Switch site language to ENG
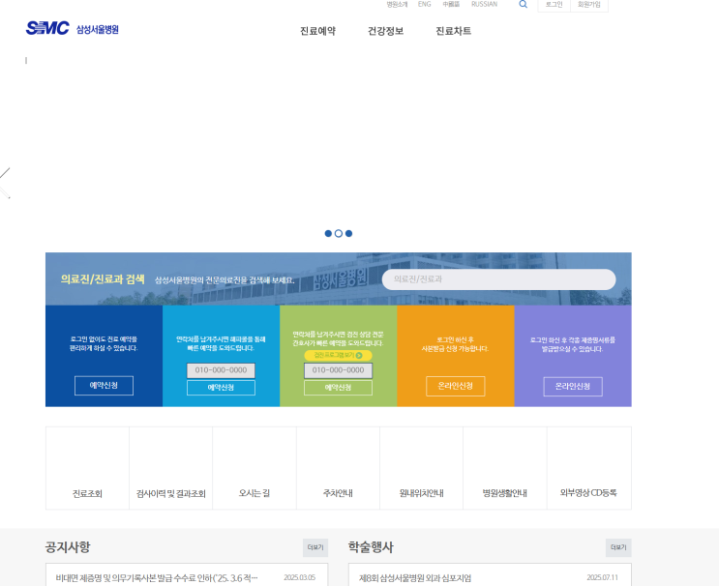 pos(425,4)
